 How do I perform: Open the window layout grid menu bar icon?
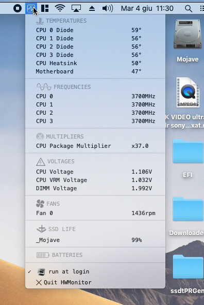click(45, 8)
